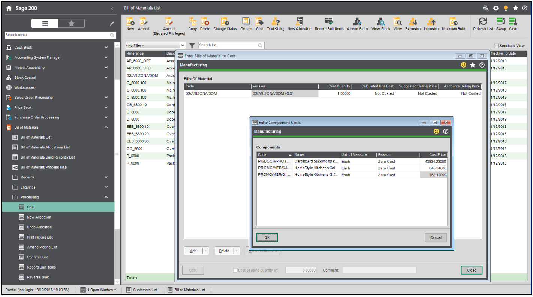Switch sidebar to favourites star view
This screenshot has height=297, width=533.
[x=71, y=24]
